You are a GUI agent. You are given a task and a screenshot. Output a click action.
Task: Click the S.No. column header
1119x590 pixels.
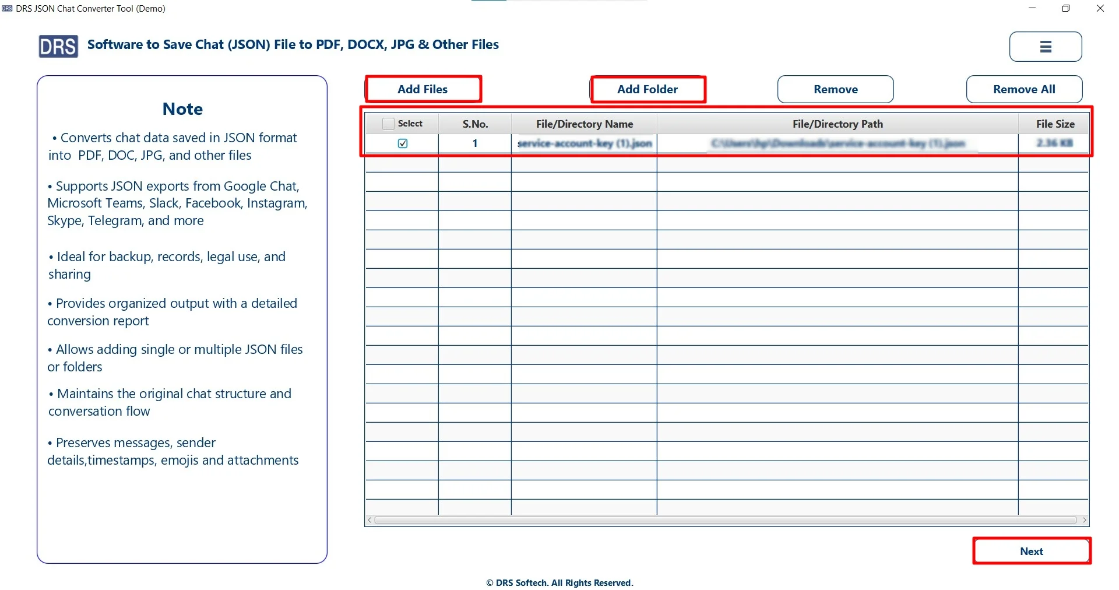click(474, 124)
